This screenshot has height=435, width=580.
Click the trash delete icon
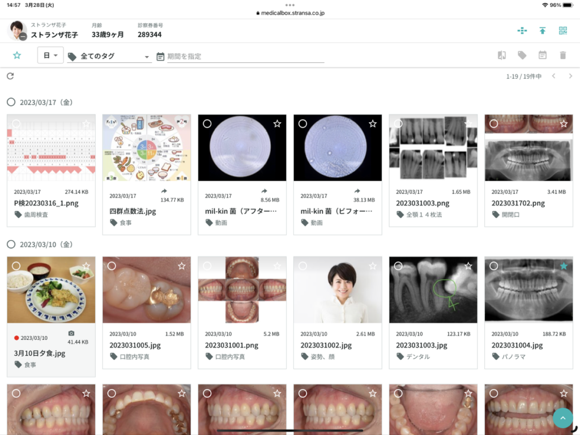point(562,56)
